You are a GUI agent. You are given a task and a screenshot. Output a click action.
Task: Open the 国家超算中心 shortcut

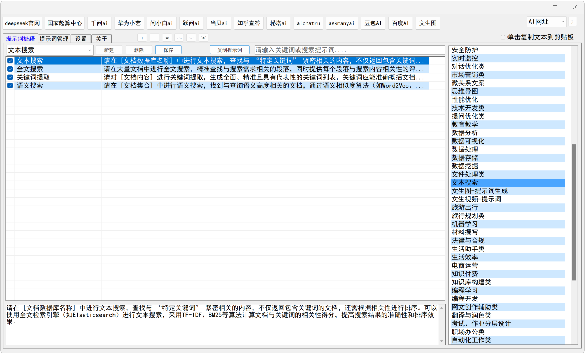(x=65, y=23)
